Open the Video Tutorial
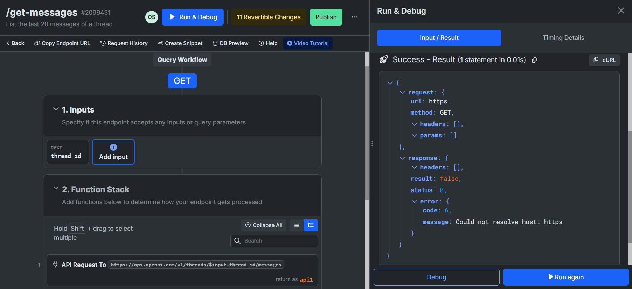 308,43
